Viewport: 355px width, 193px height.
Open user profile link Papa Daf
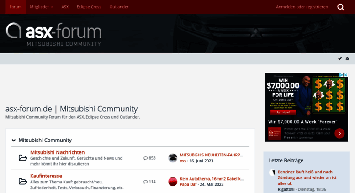click(x=188, y=184)
